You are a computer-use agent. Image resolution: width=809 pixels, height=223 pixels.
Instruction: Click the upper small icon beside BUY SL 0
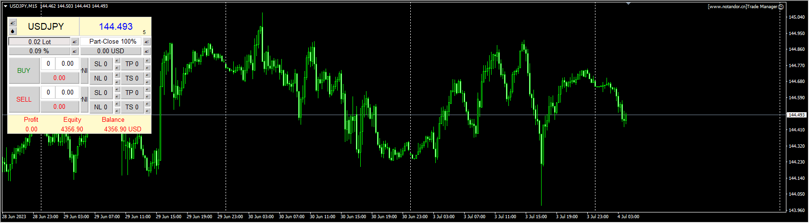click(x=117, y=61)
